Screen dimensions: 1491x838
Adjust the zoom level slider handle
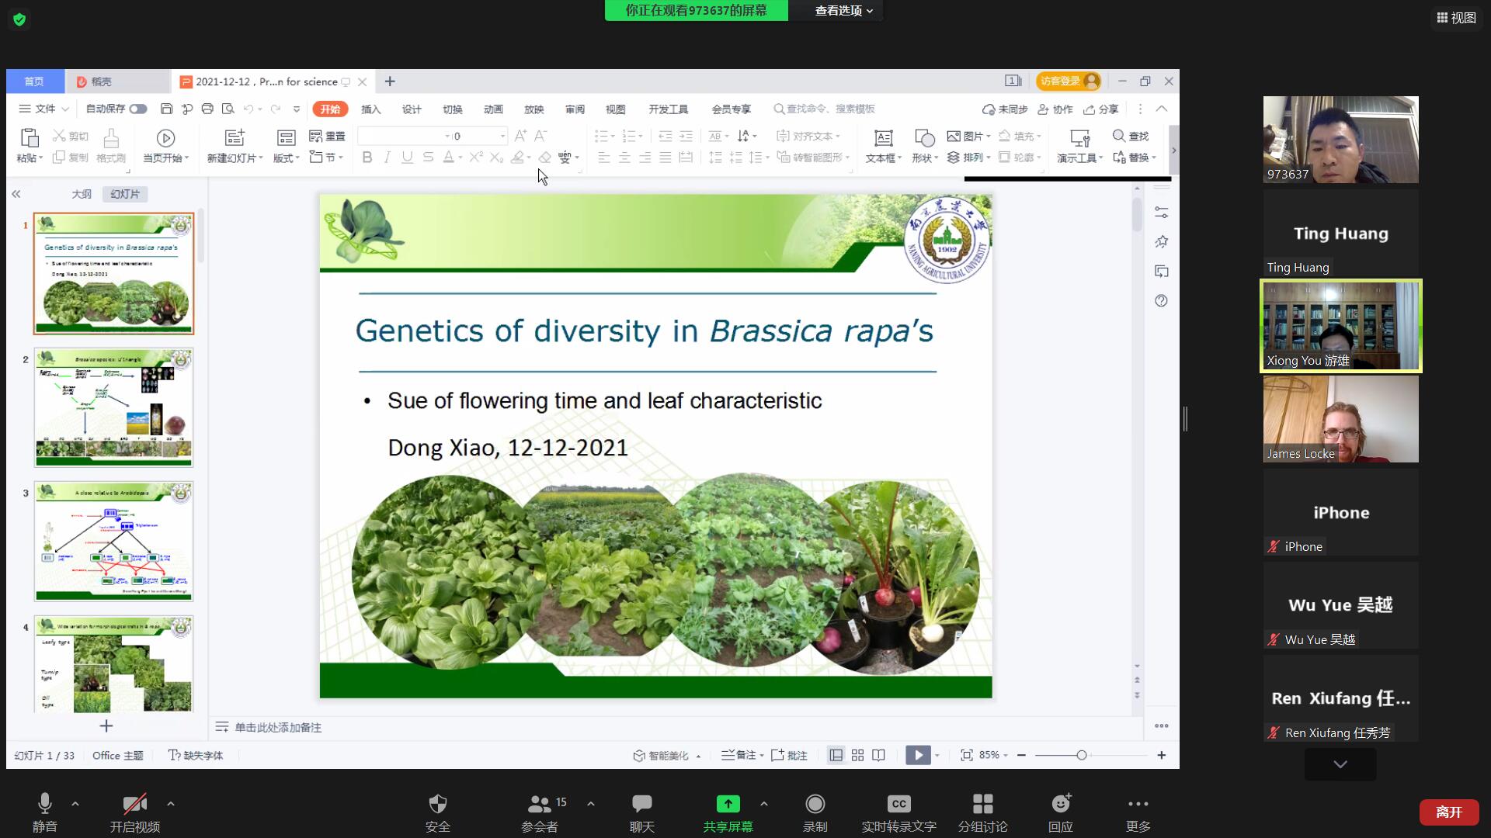1081,755
